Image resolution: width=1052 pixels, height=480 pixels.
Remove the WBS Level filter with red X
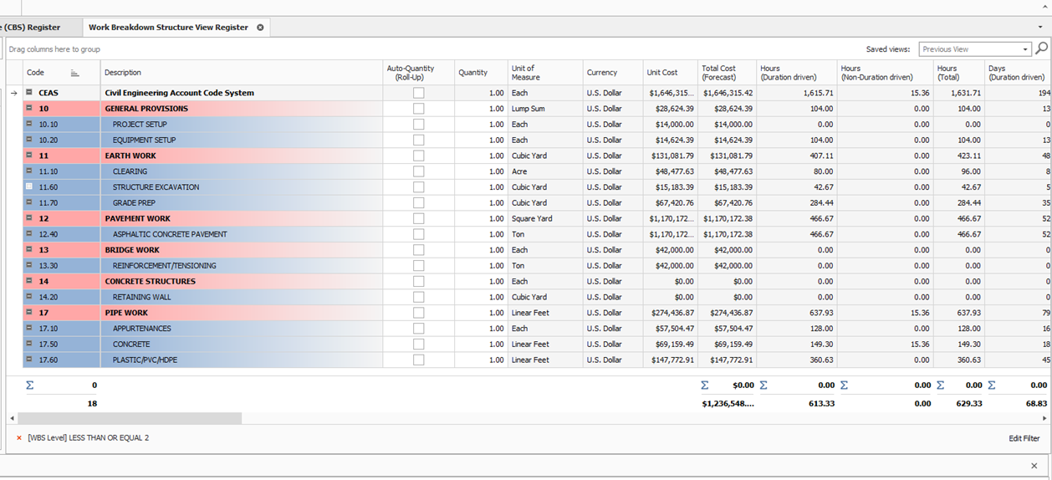[19, 438]
